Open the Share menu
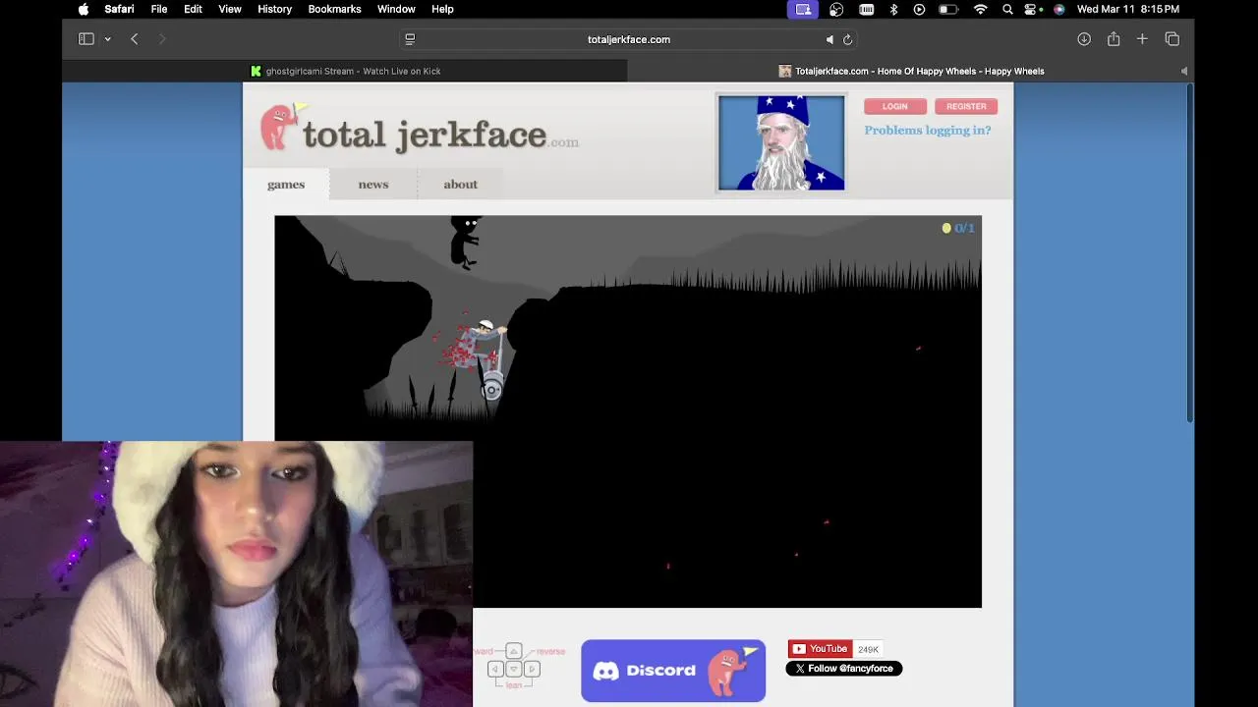The height and width of the screenshot is (707, 1258). (x=1114, y=39)
